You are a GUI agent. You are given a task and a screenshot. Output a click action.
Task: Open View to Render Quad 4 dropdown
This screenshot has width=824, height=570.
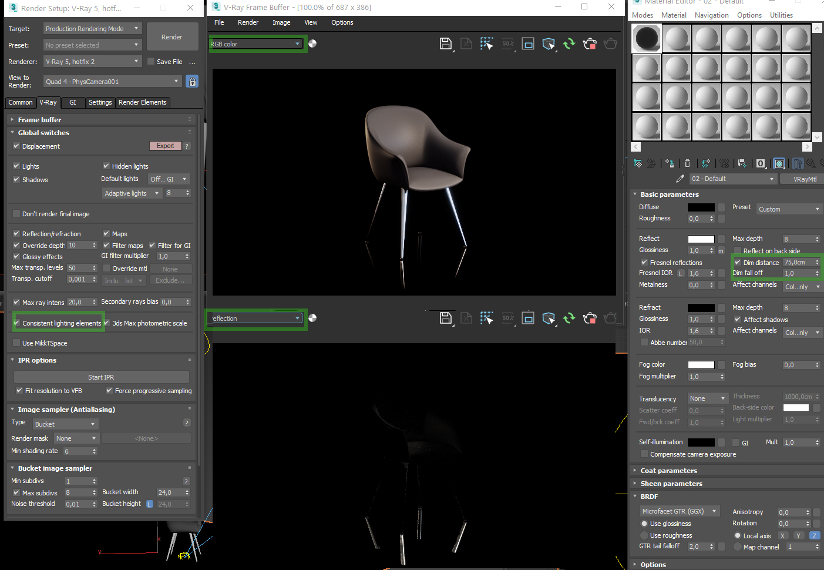[x=112, y=81]
